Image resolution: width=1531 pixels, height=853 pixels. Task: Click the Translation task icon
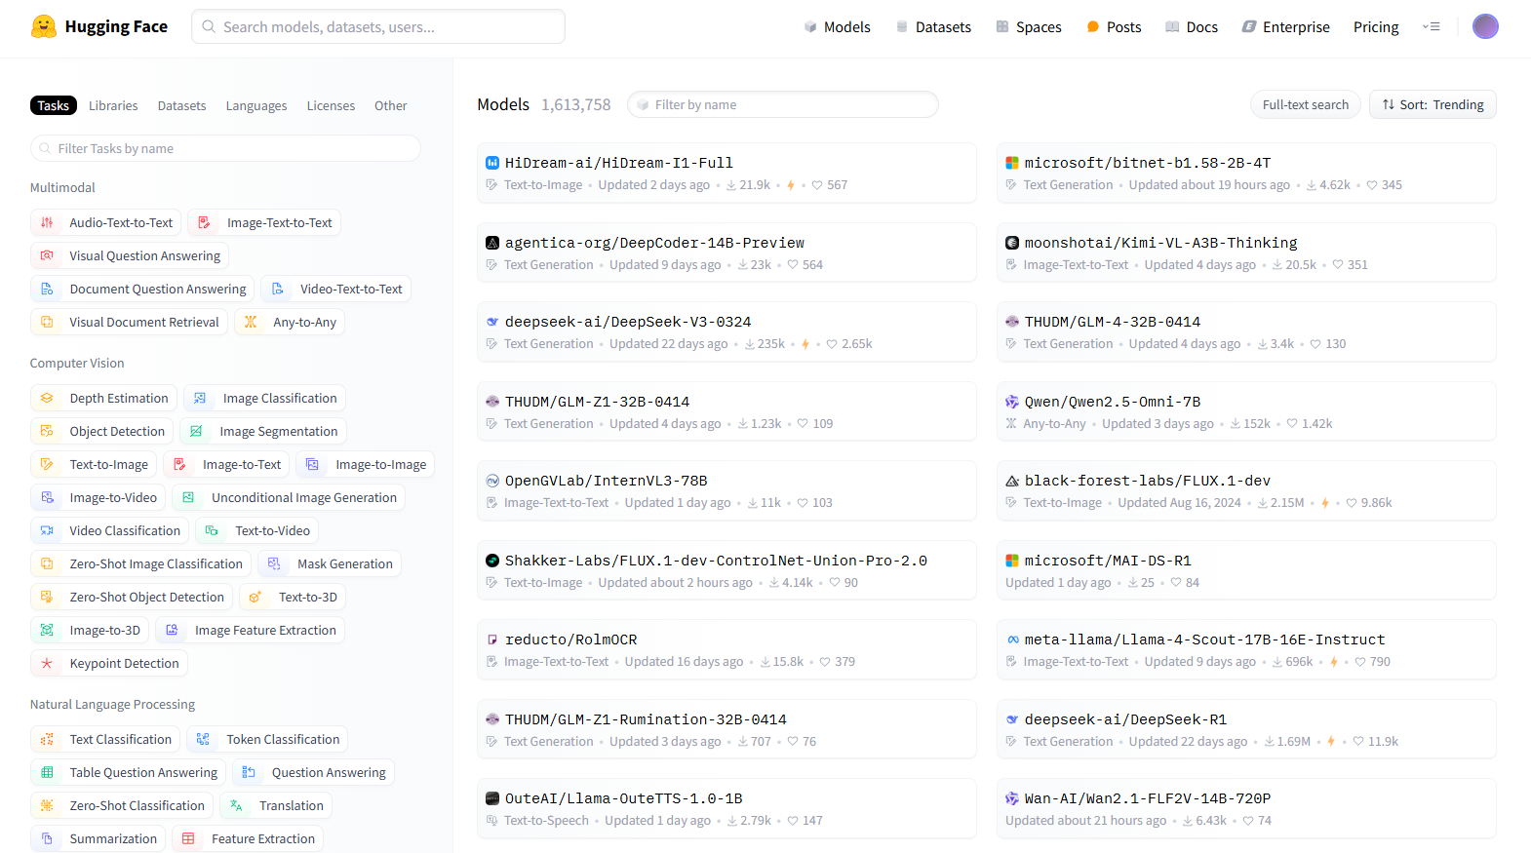236,805
